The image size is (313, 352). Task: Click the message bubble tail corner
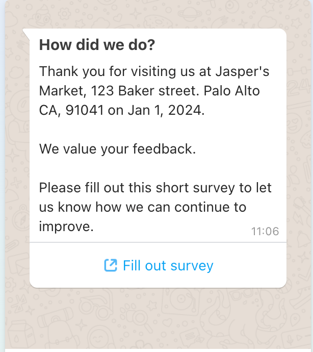(26, 34)
